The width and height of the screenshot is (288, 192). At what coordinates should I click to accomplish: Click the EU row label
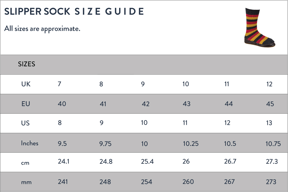tap(26, 104)
